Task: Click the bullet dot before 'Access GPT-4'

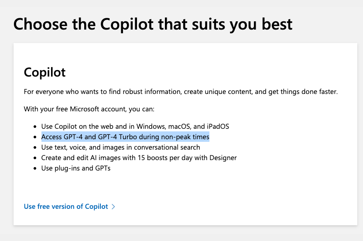Action: (35, 137)
